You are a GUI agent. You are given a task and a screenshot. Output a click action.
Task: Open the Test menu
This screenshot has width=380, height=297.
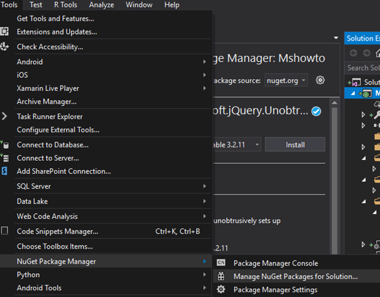36,4
